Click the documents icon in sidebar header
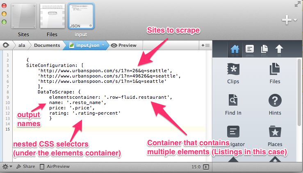Image resolution: width=303 pixels, height=173 pixels. click(x=264, y=49)
